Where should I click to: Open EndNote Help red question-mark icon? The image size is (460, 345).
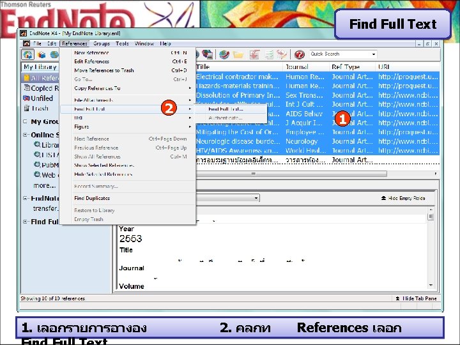299,54
